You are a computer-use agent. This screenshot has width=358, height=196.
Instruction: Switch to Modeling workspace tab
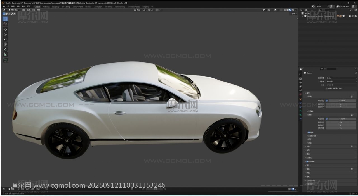coord(46,7)
